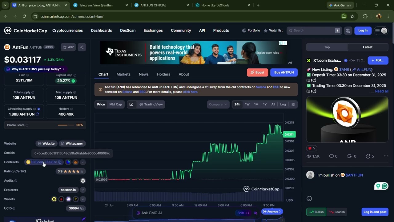Open the second contract chain icon
Screen dimensions: 394x222
coord(68,162)
